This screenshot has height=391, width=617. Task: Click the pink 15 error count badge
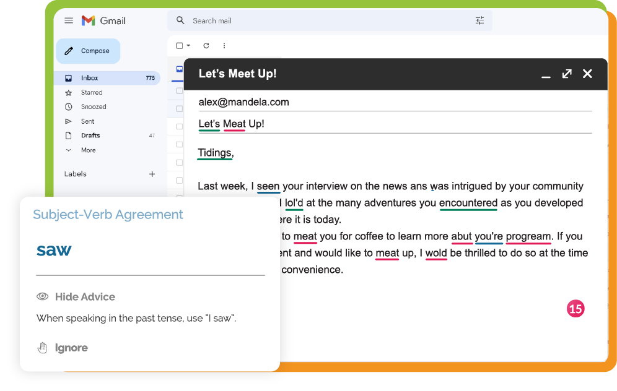coord(575,309)
